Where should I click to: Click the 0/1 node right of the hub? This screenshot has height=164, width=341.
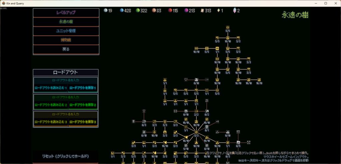click(x=207, y=127)
